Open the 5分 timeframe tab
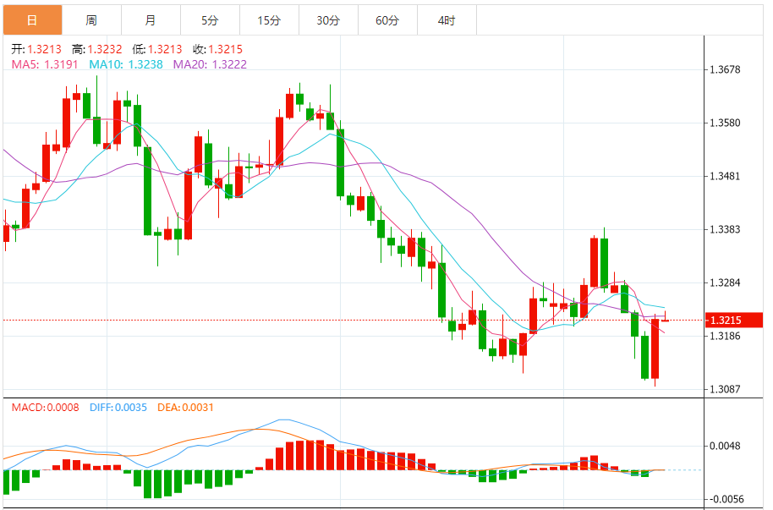 coord(210,20)
